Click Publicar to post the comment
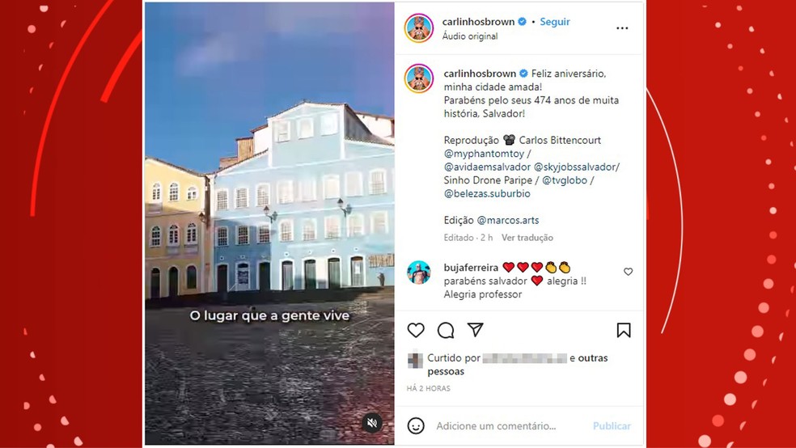 (x=612, y=425)
